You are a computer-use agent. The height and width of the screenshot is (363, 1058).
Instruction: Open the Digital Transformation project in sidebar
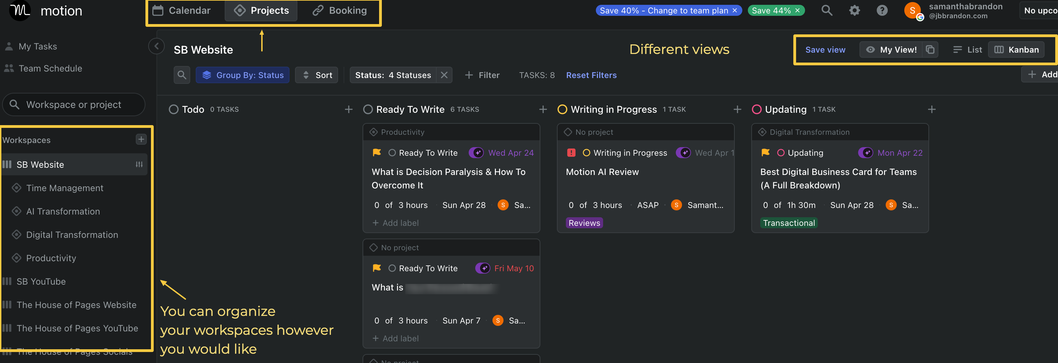(72, 234)
